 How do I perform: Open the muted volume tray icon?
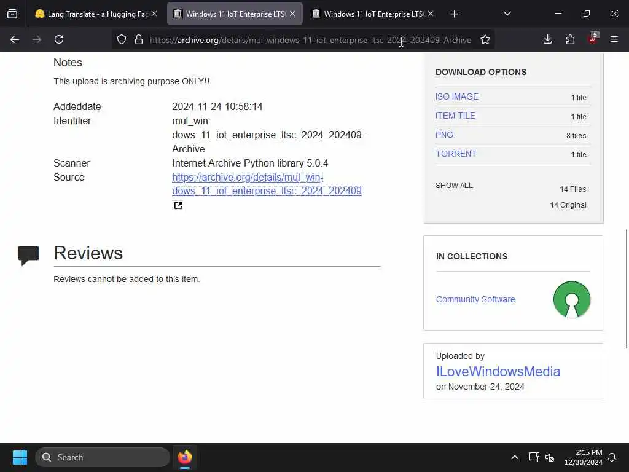[550, 457]
